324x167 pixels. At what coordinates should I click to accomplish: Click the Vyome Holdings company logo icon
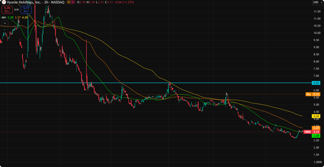(4, 2)
